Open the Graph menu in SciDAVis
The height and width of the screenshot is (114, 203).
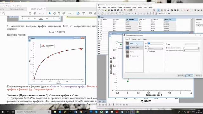click(120, 7)
